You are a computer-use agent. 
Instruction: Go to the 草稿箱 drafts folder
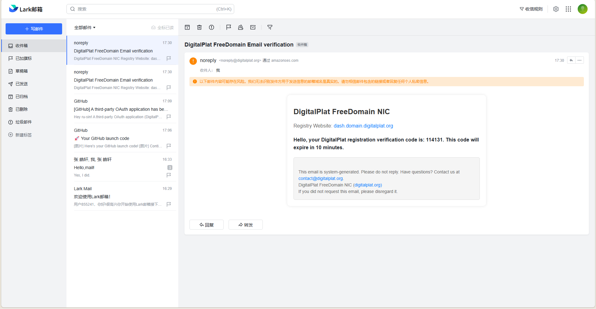click(21, 71)
